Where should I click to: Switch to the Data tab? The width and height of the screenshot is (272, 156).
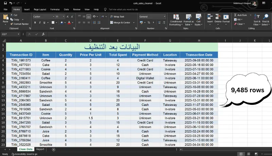[x=66, y=9]
